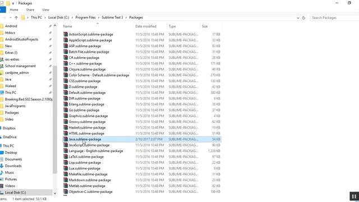Viewport: 359px width, 202px height.
Task: Select Objective-C.sublime-package file name
Action: (x=90, y=192)
